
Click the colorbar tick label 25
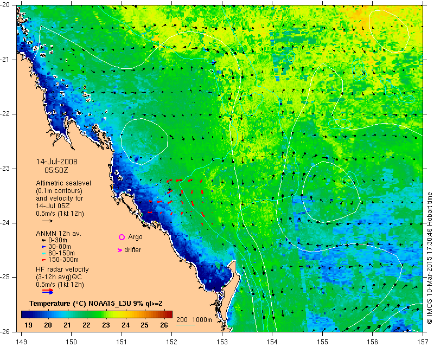[145, 325]
